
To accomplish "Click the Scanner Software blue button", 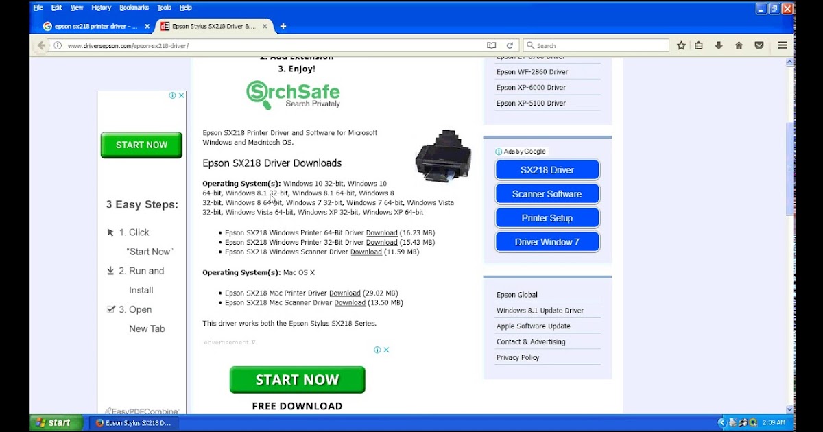I will tap(547, 194).
